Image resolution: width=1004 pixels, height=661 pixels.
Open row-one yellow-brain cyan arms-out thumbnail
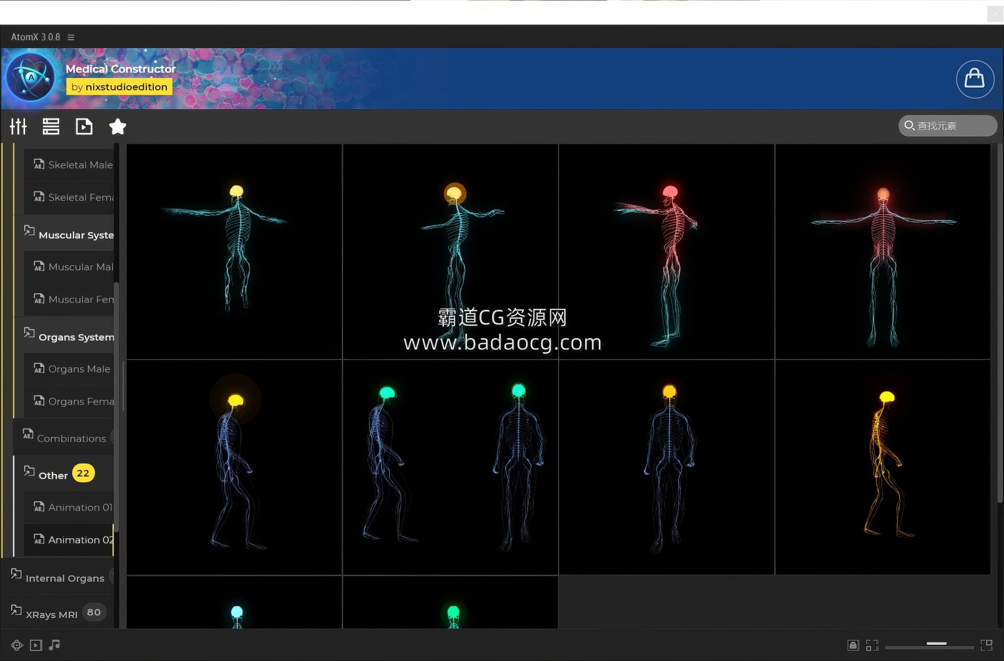click(234, 252)
